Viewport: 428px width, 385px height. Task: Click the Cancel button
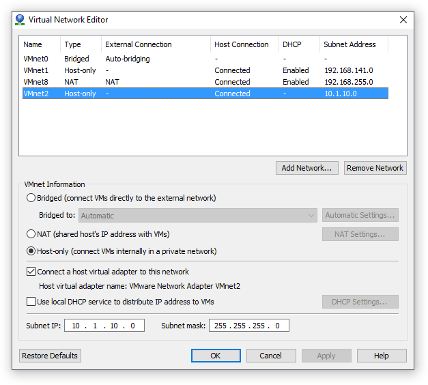point(271,356)
